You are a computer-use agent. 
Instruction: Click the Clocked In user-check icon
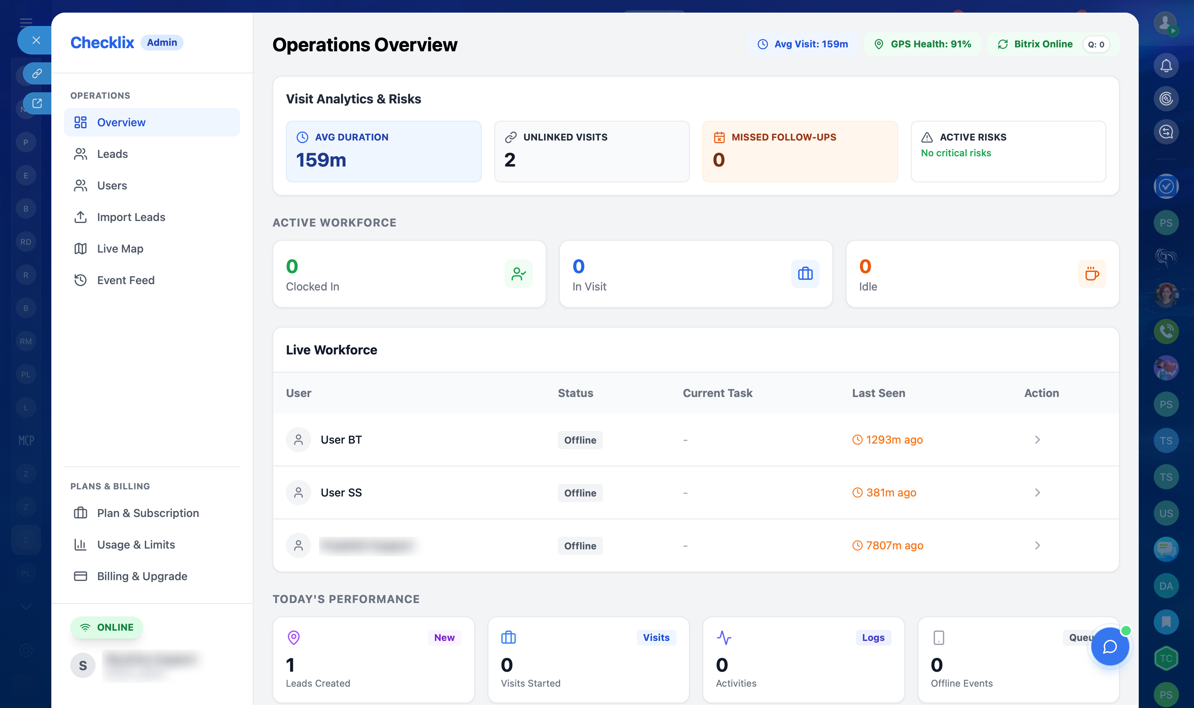pos(518,274)
